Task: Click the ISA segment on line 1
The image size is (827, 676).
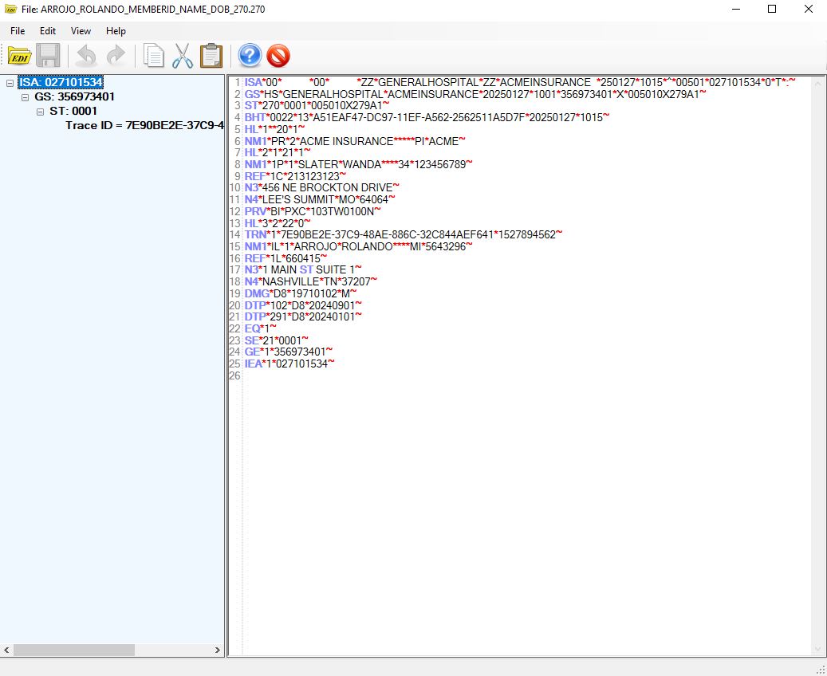Action: [519, 82]
